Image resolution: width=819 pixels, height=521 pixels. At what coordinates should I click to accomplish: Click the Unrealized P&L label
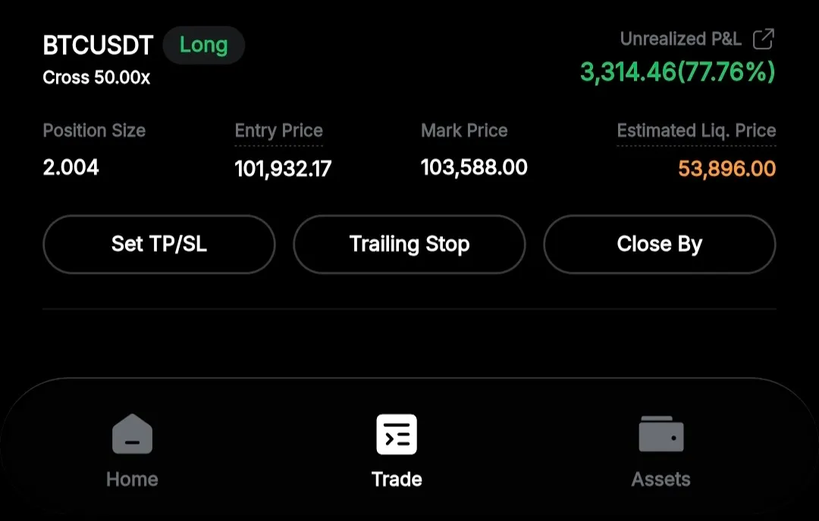coord(680,39)
